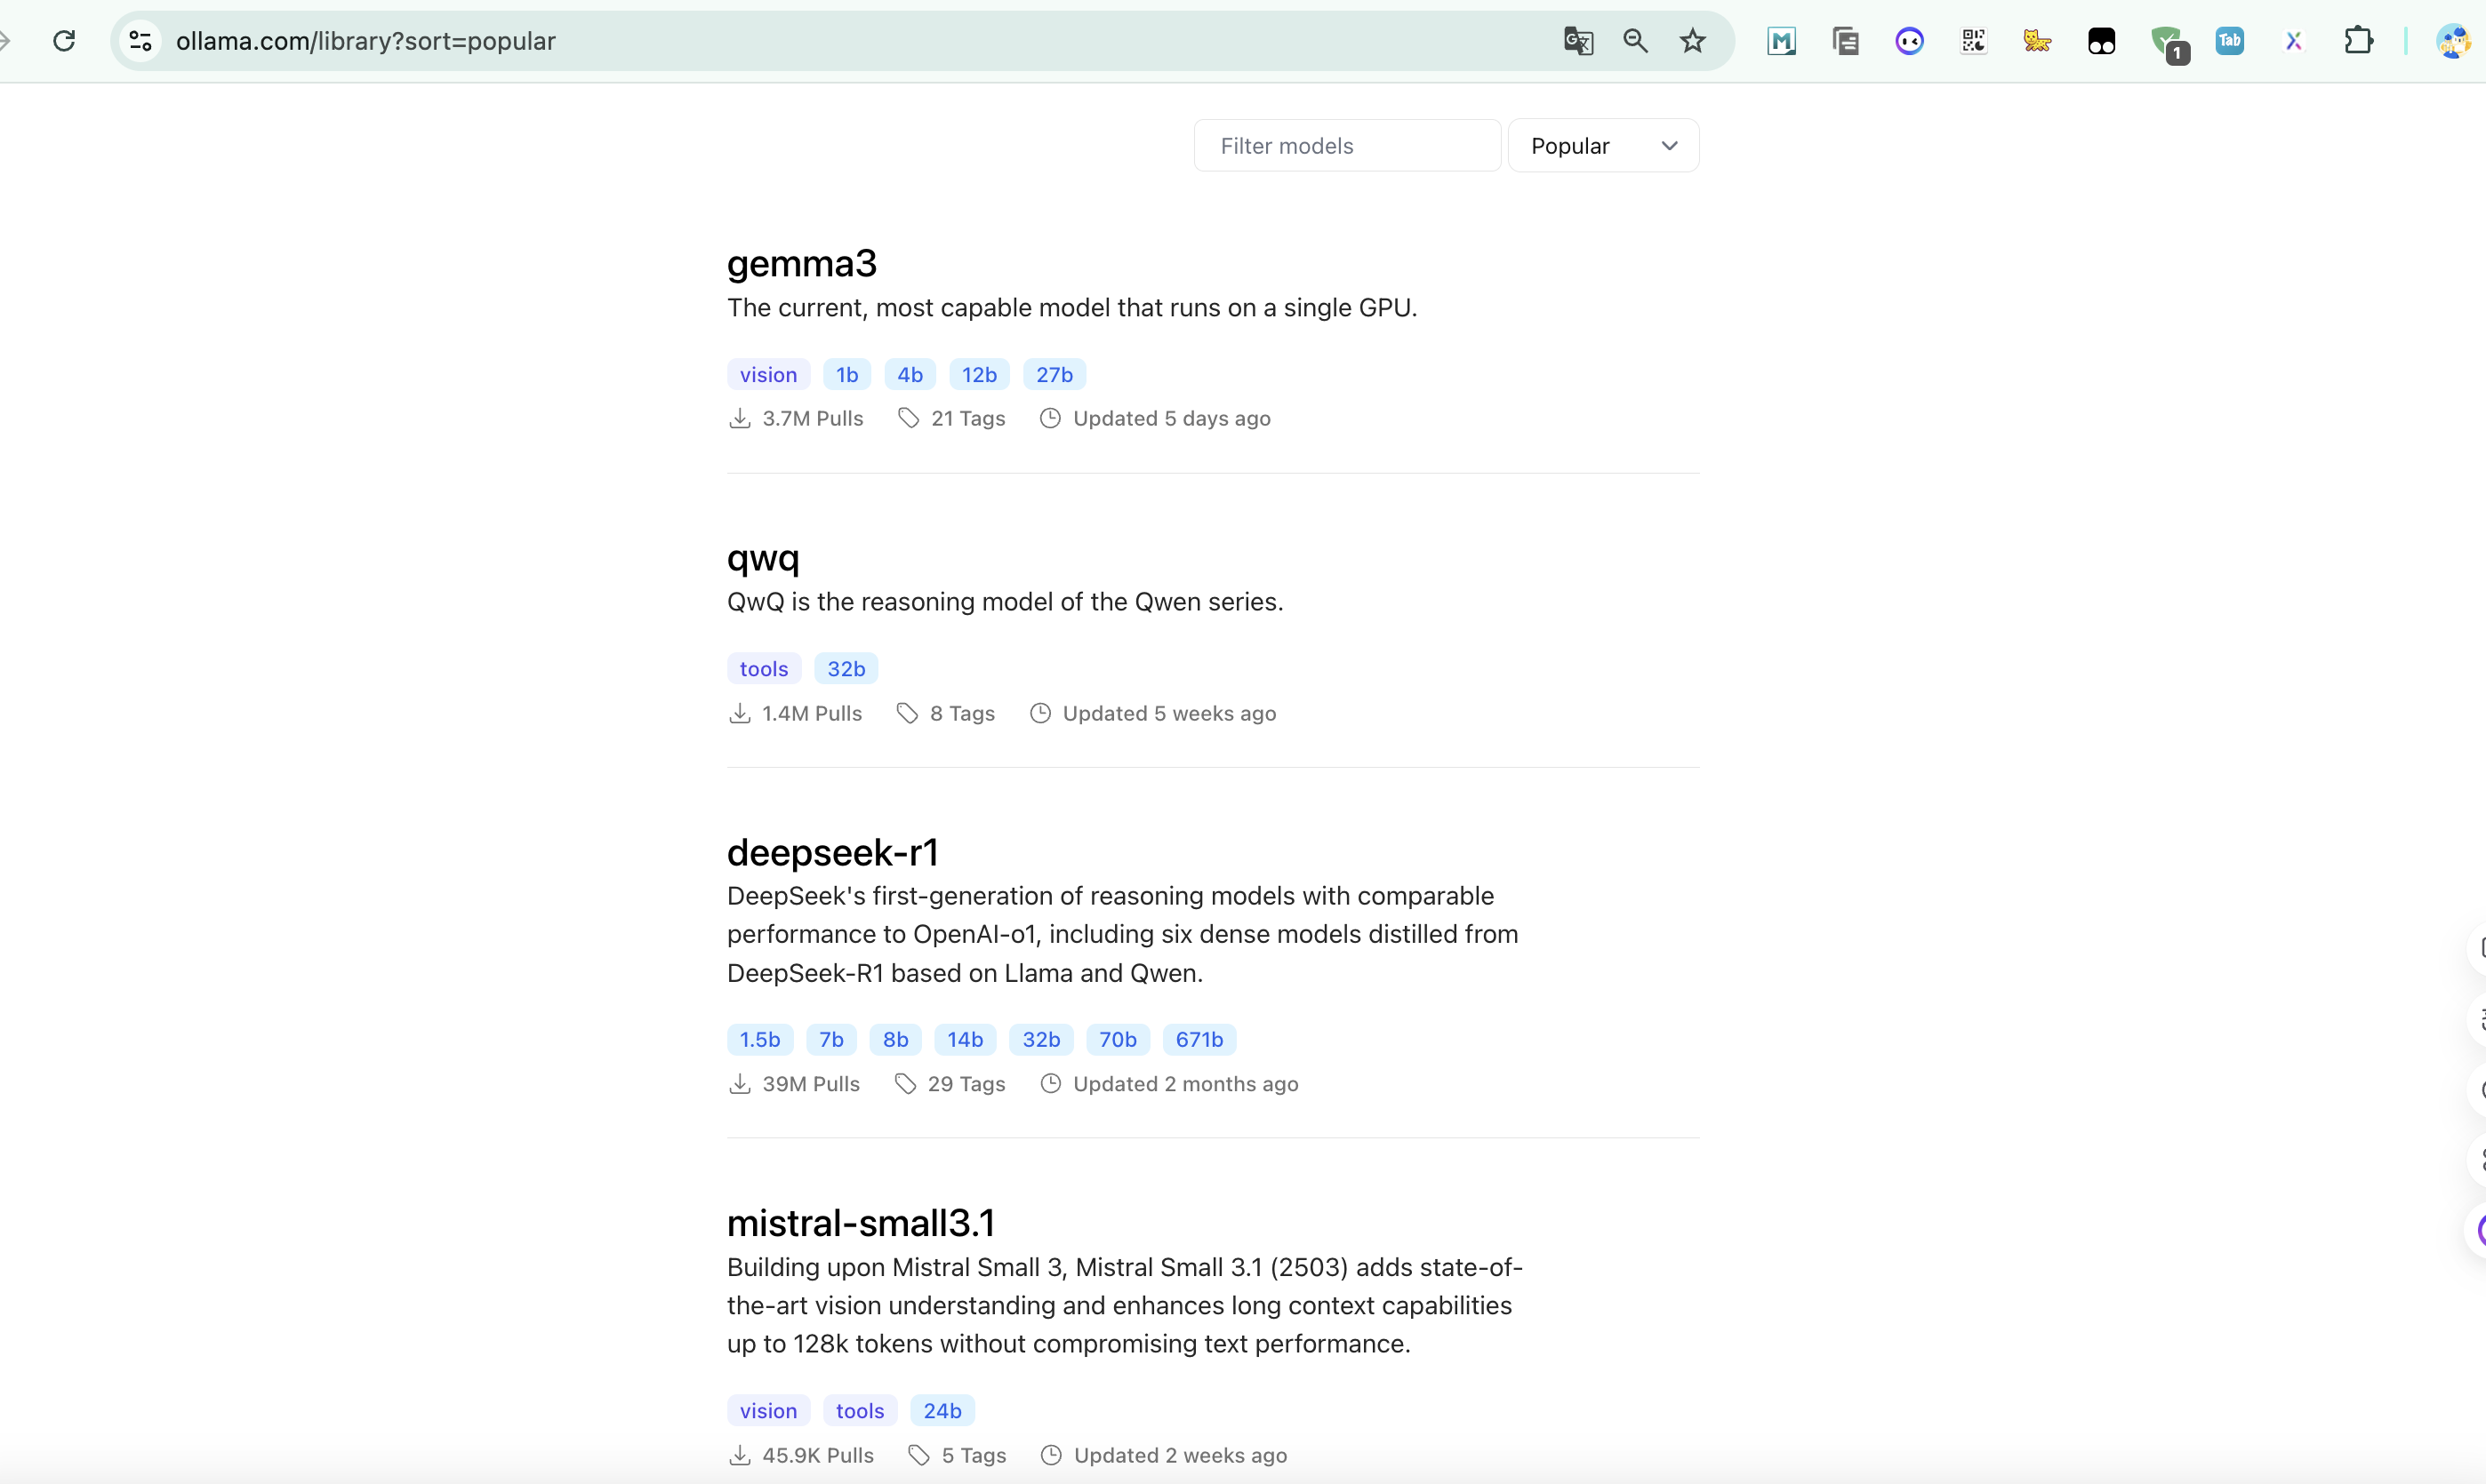Viewport: 2486px width, 1484px height.
Task: Click the green shield extension with badge
Action: click(2167, 43)
